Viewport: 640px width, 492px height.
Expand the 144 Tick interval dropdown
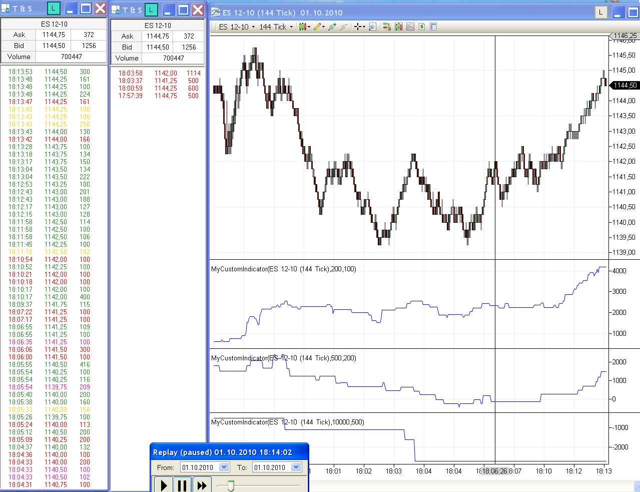[x=291, y=27]
